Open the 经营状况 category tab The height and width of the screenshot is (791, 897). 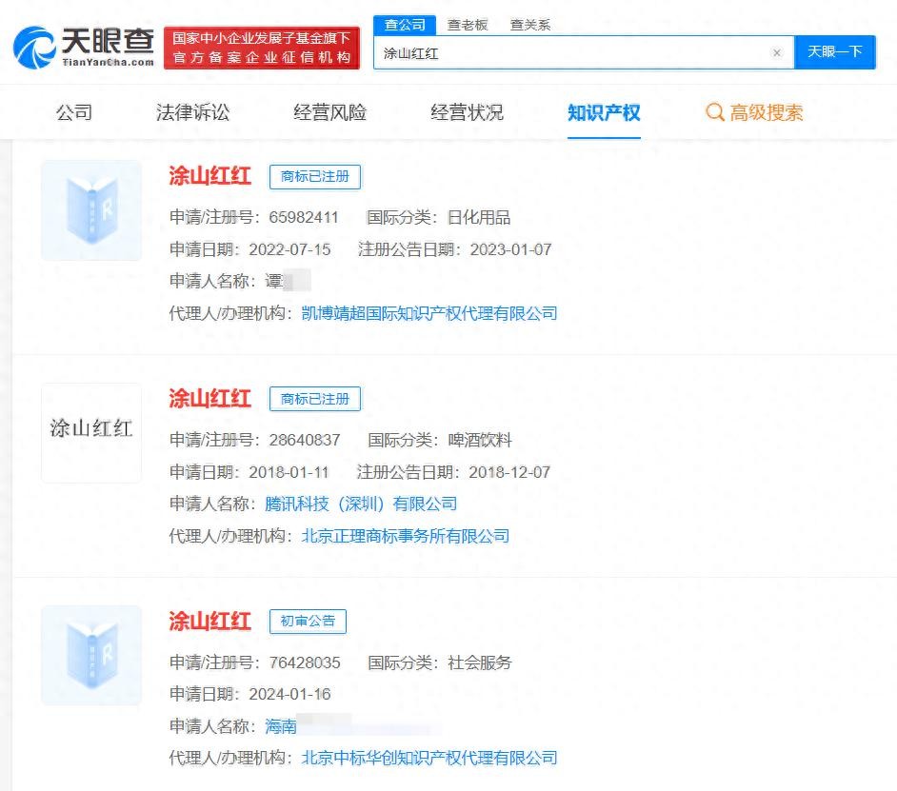pos(467,112)
